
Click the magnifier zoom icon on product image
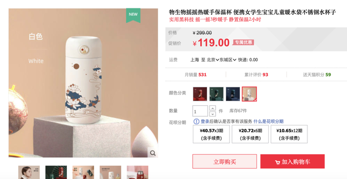click(153, 153)
